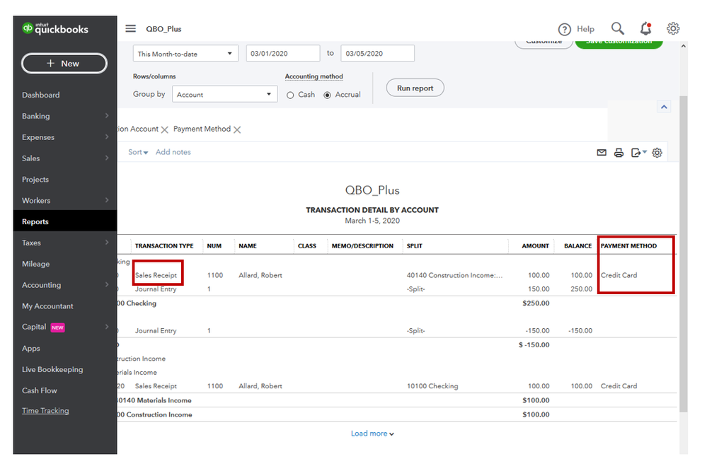Expand the Sales sidebar submenu

tap(107, 158)
